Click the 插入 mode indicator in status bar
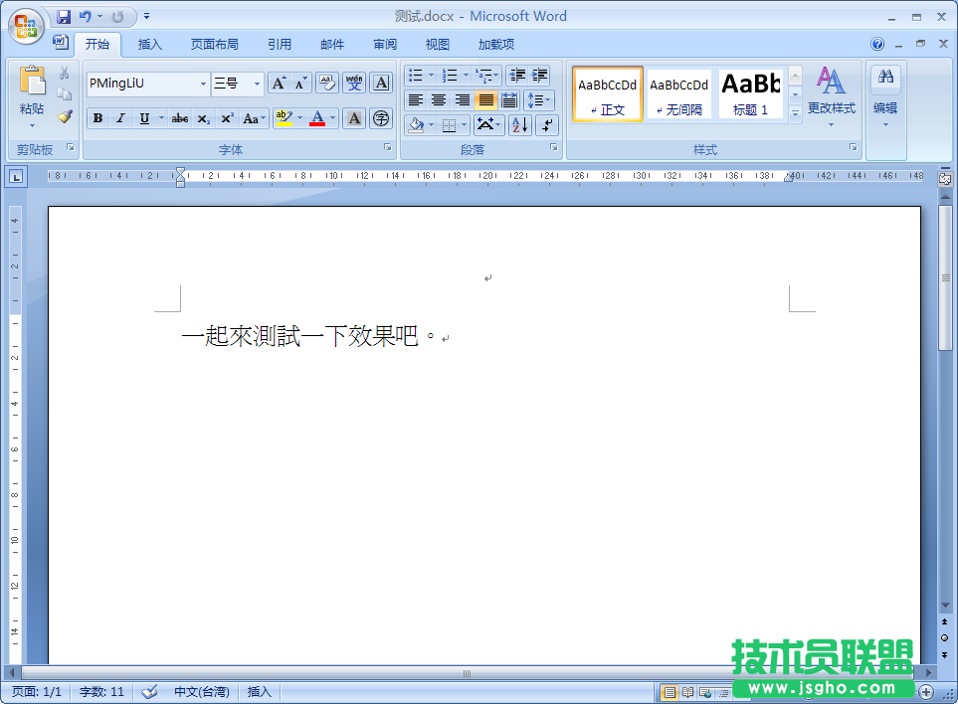 [258, 691]
